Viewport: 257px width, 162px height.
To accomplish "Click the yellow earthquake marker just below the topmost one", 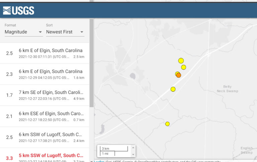I will point(184,67).
